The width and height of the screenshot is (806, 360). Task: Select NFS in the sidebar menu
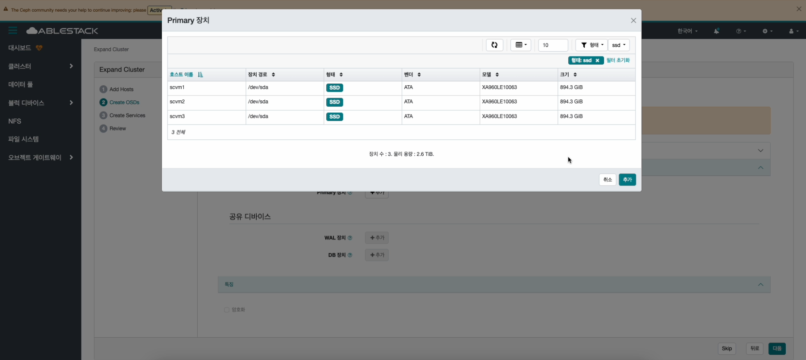click(15, 121)
